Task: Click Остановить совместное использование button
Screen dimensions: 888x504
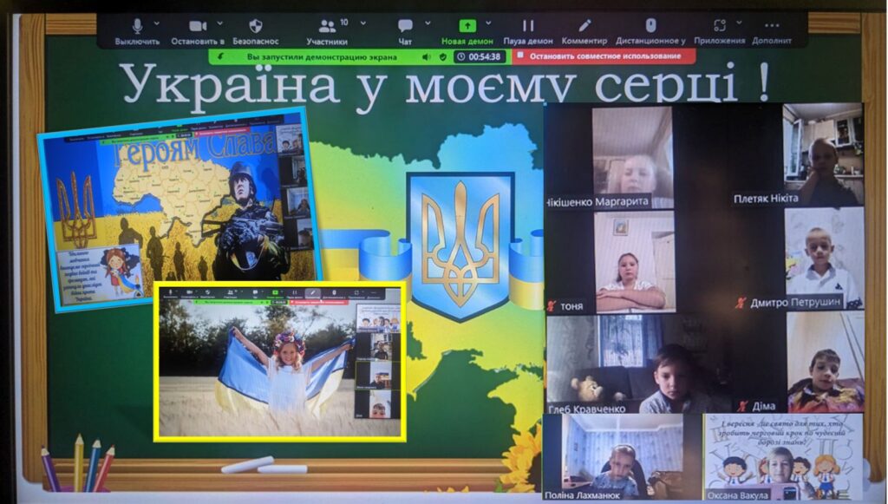Action: 604,56
